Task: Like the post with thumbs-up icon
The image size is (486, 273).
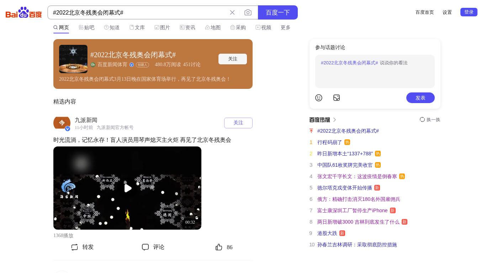Action: click(x=219, y=247)
